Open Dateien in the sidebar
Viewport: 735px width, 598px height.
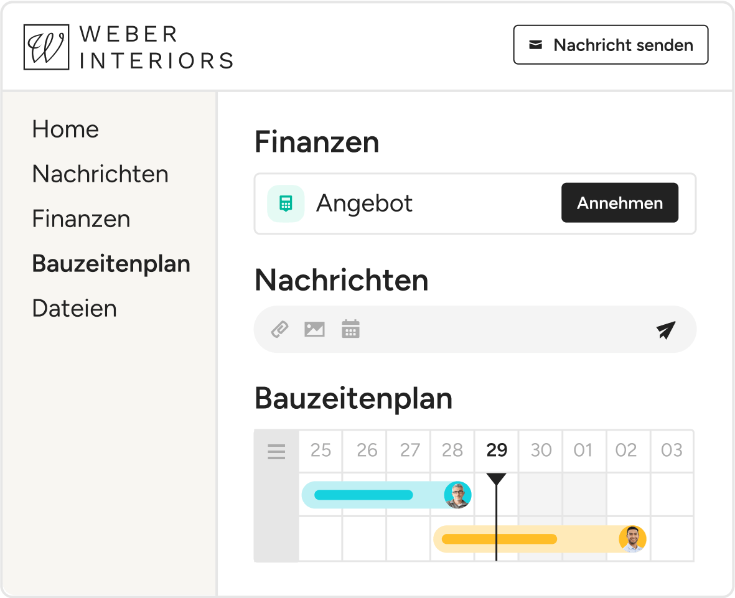coord(75,309)
